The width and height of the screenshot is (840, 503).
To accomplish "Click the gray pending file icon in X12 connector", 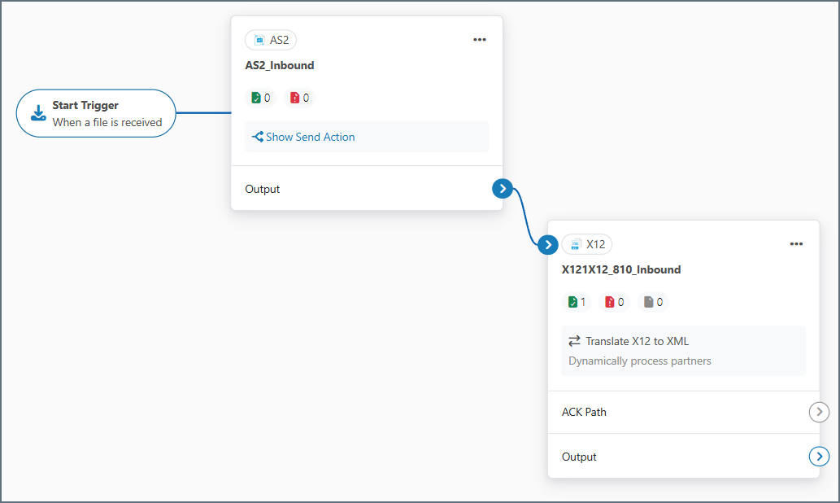I will pyautogui.click(x=648, y=302).
